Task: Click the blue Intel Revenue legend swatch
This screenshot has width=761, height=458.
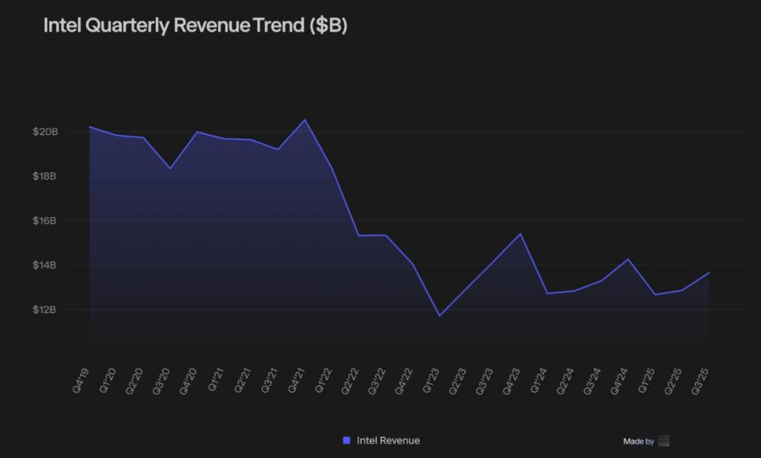Action: (x=346, y=440)
